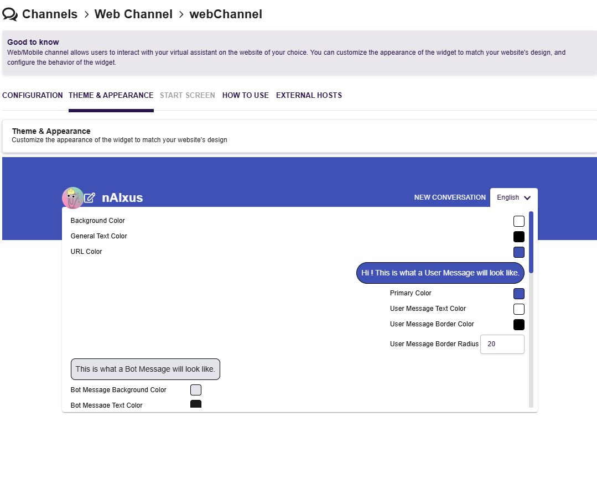Click the Channels chat bubbles icon
597x479 pixels.
(10, 14)
